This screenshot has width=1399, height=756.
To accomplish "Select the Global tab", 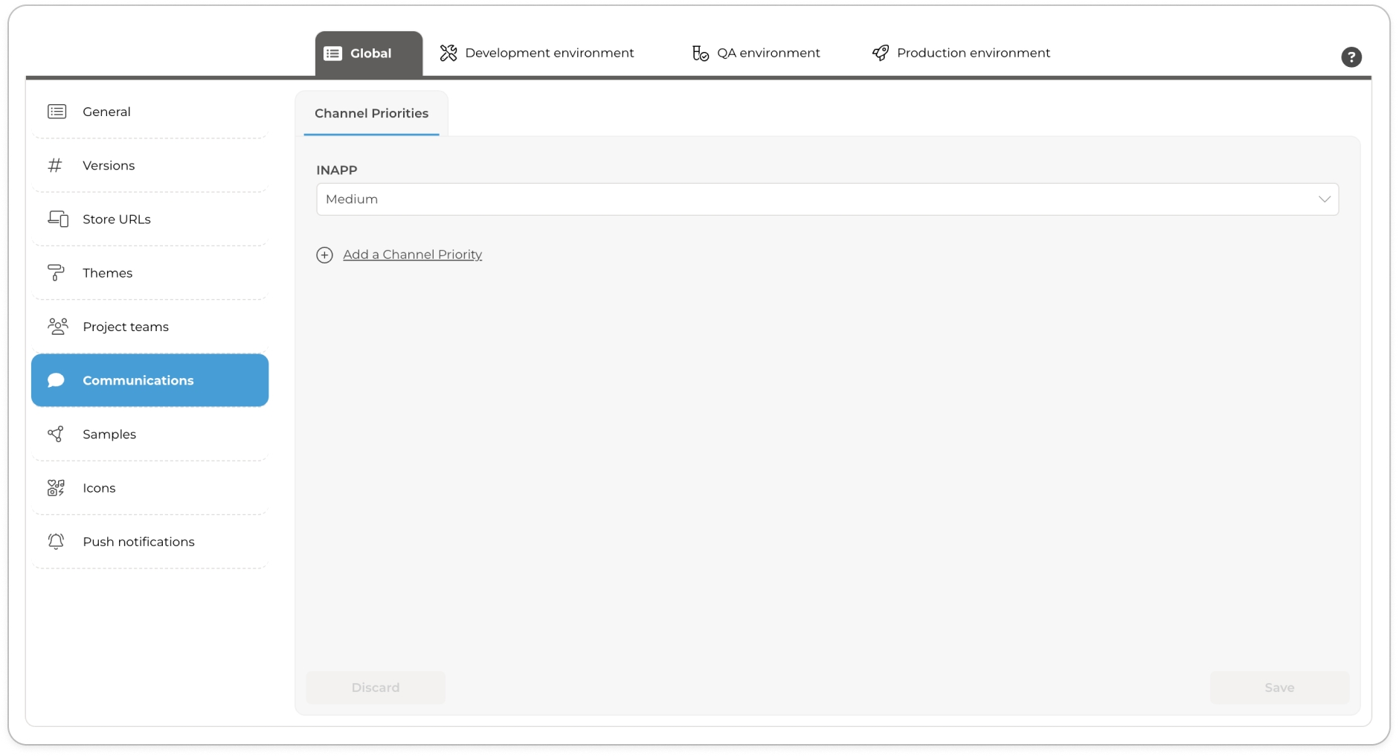I will (369, 54).
